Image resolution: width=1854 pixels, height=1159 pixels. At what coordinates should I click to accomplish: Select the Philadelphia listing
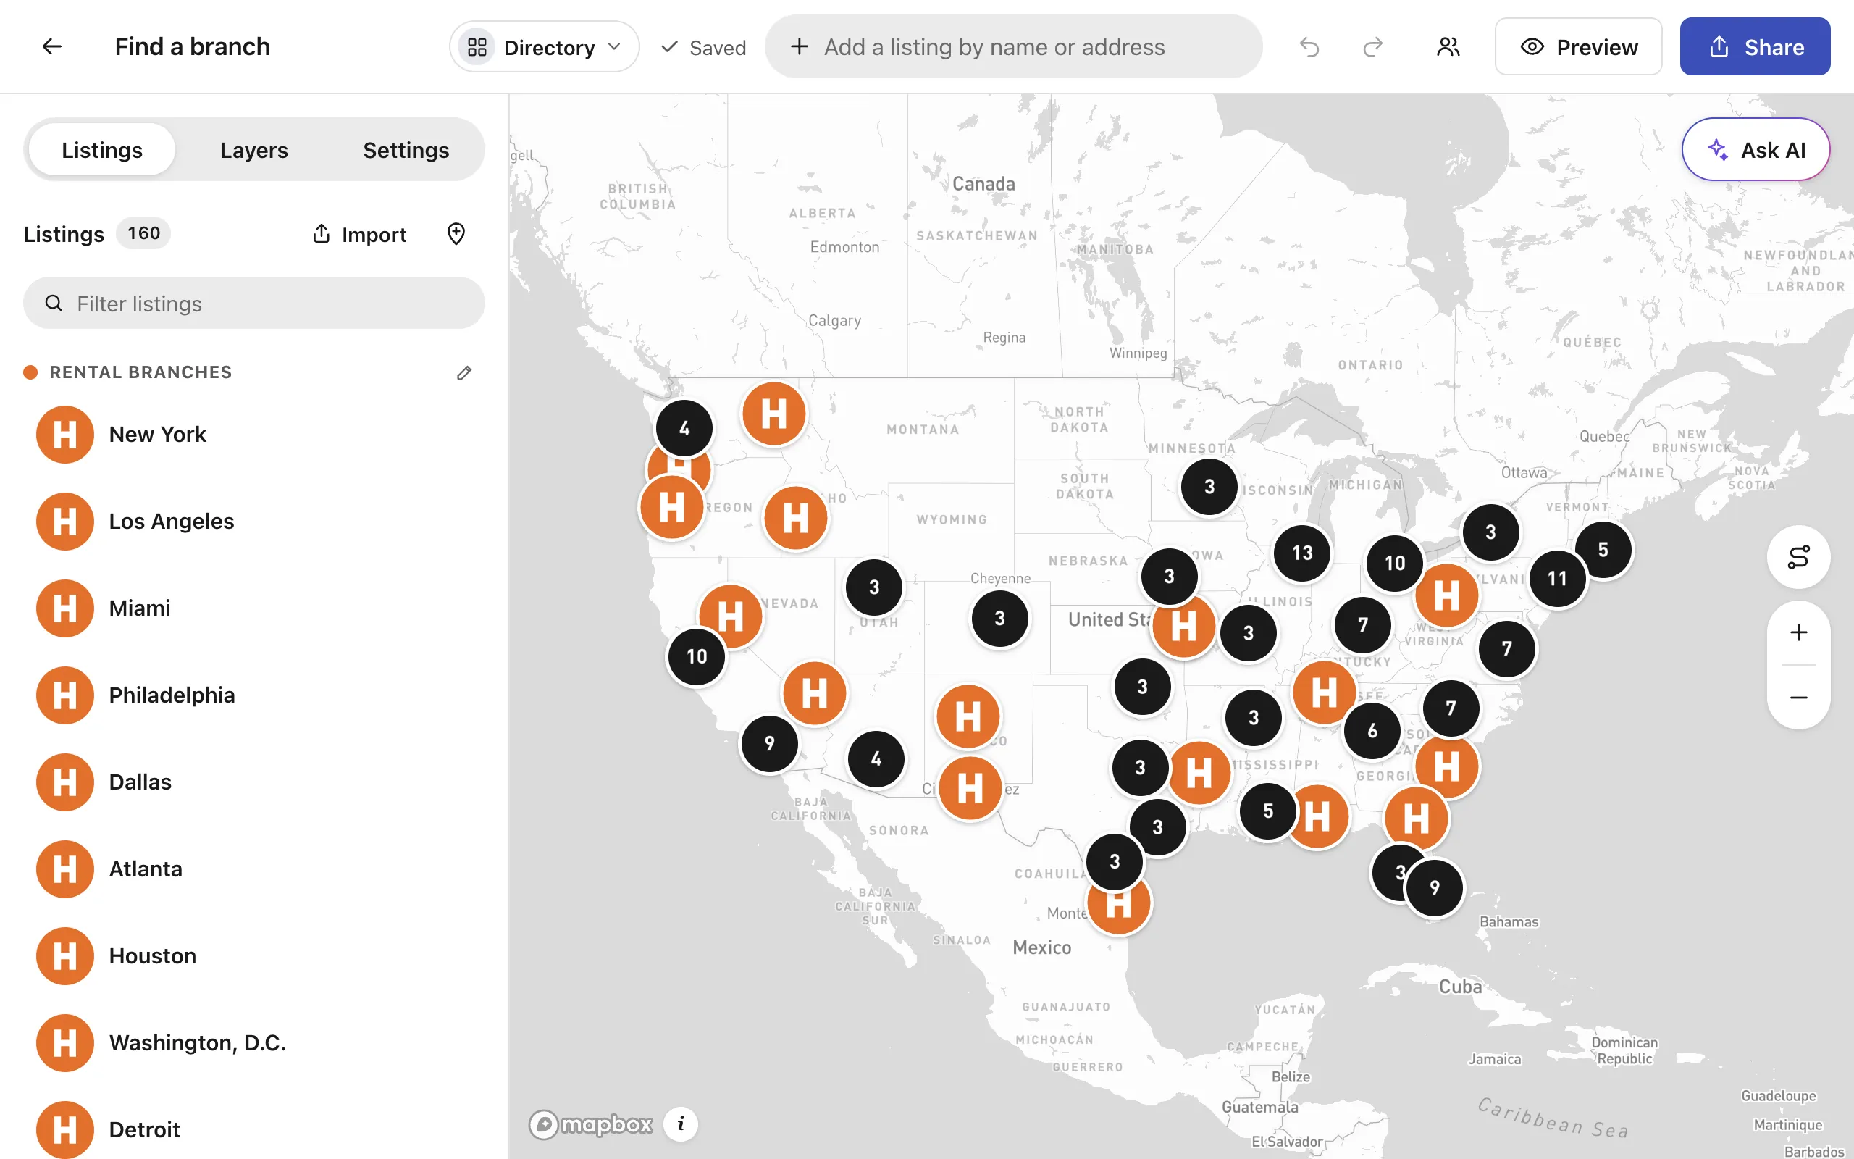pyautogui.click(x=253, y=695)
